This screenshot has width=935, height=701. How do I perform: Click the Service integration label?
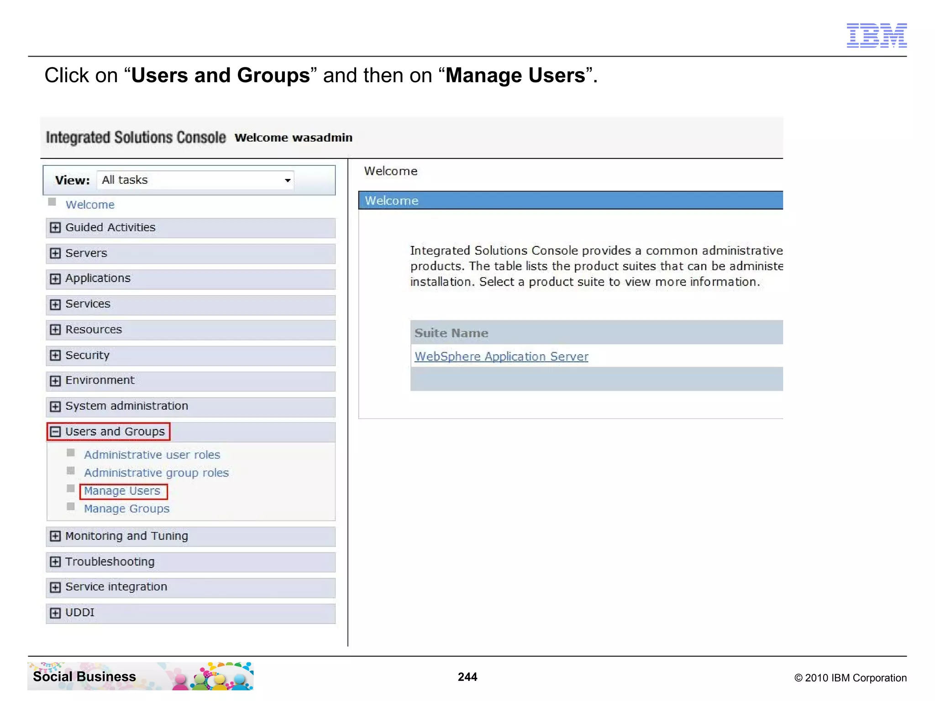(x=116, y=586)
